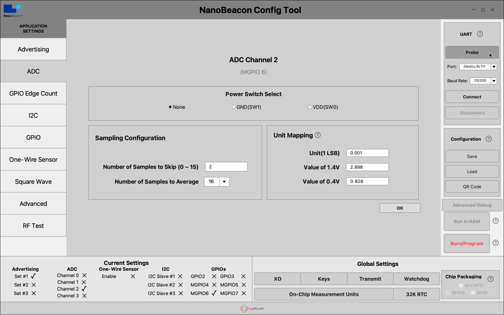Click help icon beside Run in RAM

click(x=495, y=221)
